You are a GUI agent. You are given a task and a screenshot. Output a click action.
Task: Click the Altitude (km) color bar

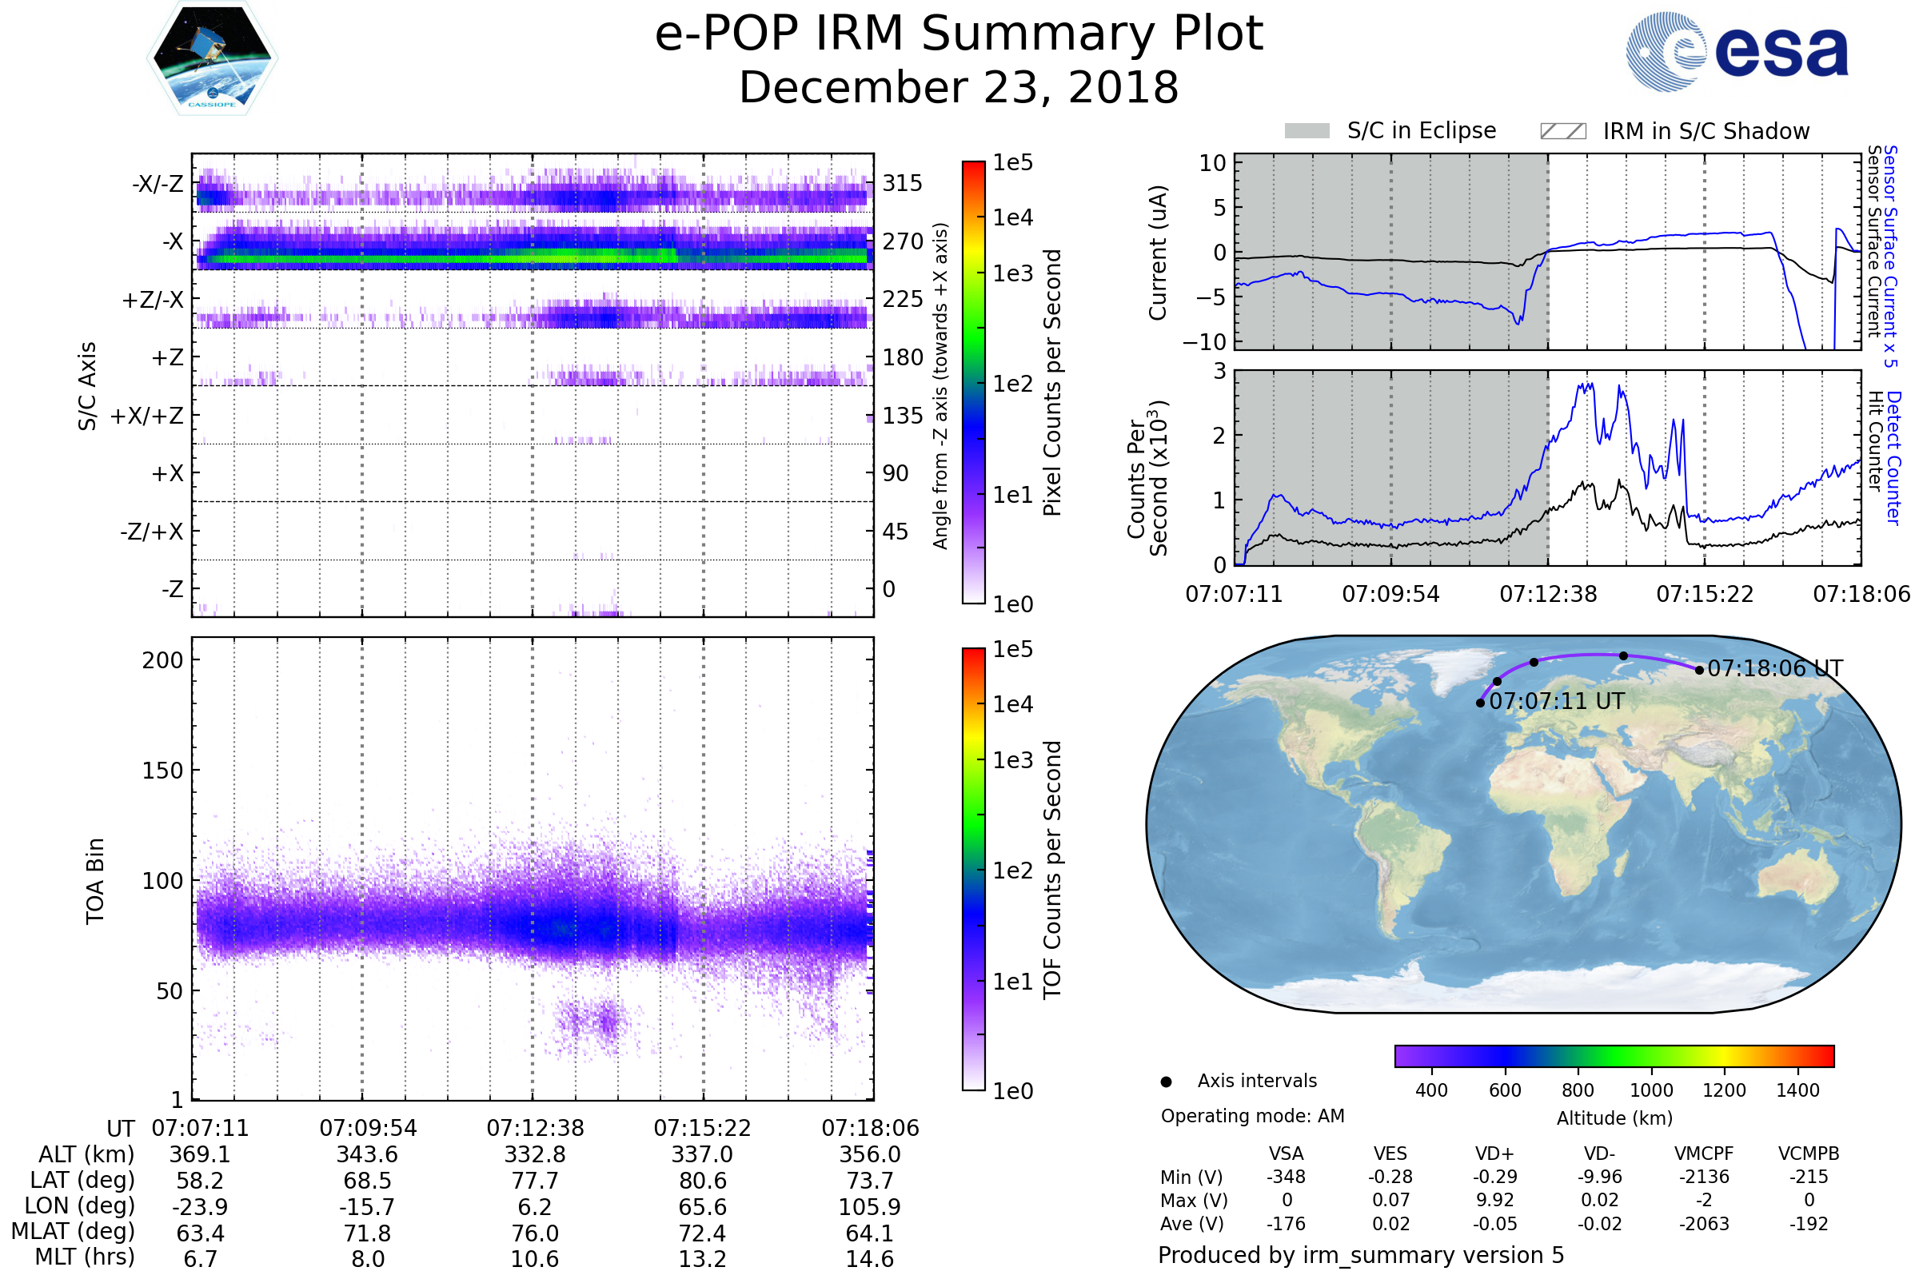pos(1614,1055)
